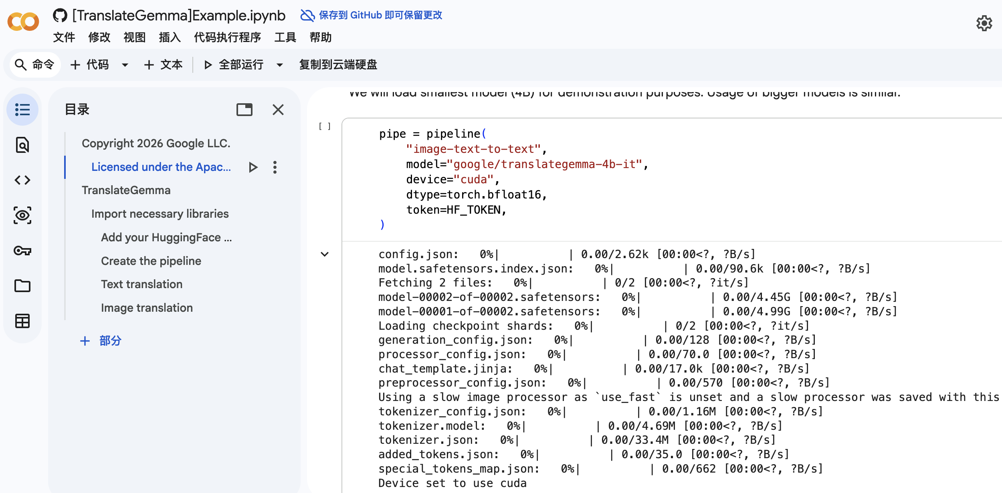Open the settings gear icon
Viewport: 1002px width, 493px height.
click(x=984, y=23)
